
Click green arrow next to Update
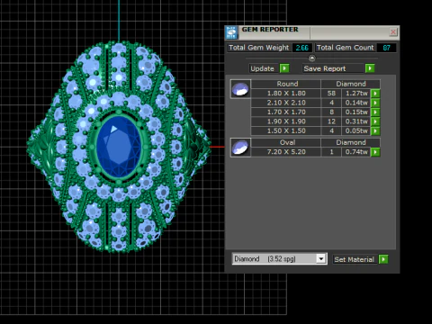[284, 68]
